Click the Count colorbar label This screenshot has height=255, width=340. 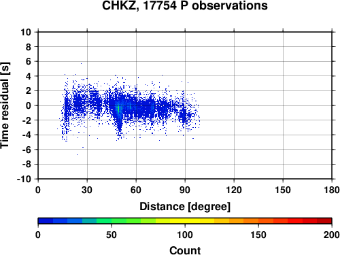coord(185,250)
